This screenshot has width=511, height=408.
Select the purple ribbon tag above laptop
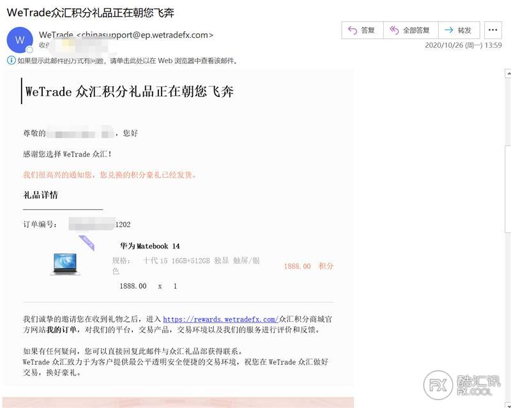click(x=87, y=243)
